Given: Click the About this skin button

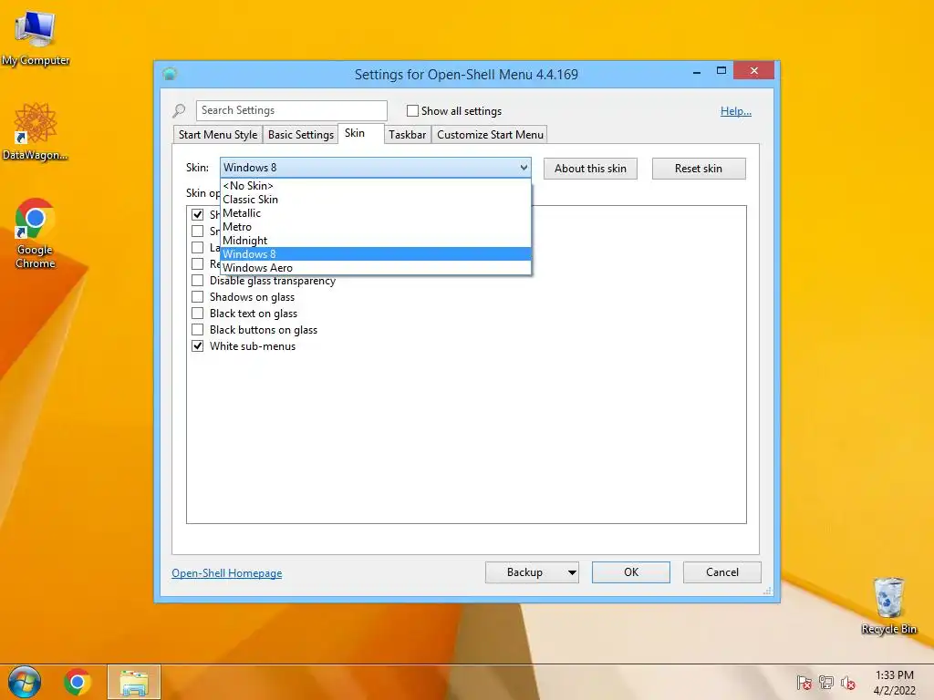Looking at the screenshot, I should point(590,169).
